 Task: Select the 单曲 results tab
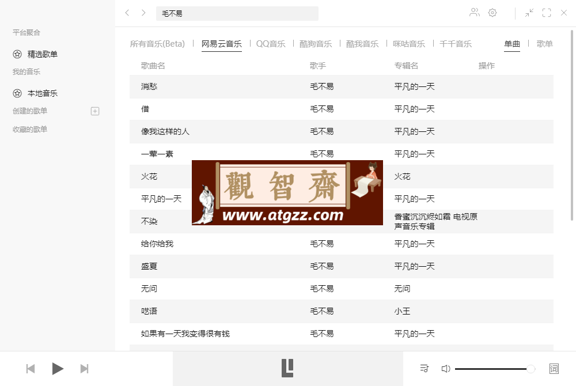(x=511, y=44)
